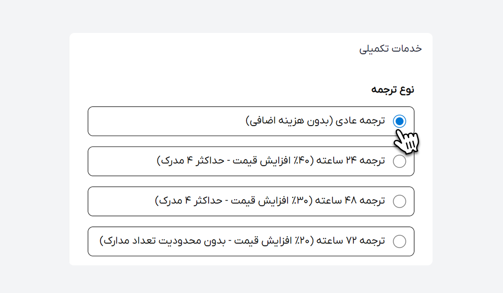Screen dimensions: 503x293
Task: Click حداکثر ۴ مدرک in the 48-hour option
Action: (189, 201)
